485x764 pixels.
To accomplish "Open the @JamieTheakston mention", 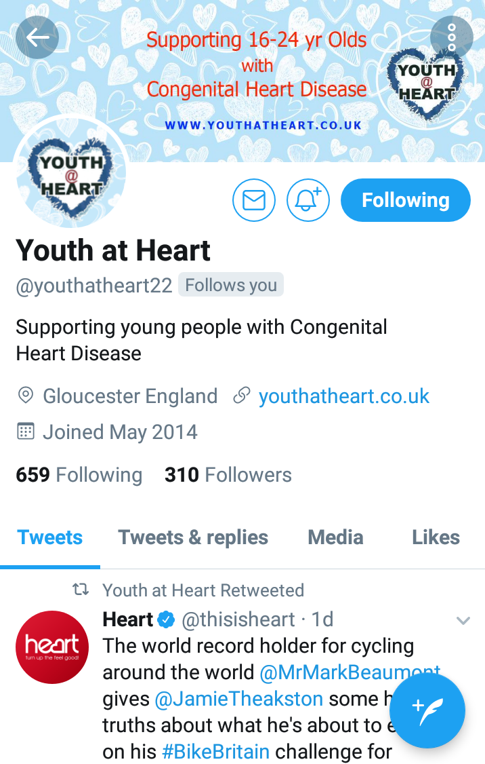I will click(x=239, y=699).
